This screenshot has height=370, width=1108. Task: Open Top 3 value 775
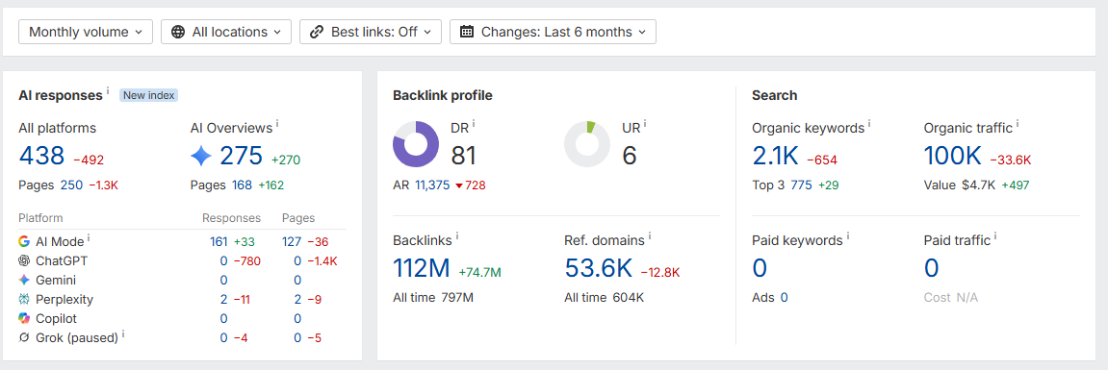click(801, 185)
